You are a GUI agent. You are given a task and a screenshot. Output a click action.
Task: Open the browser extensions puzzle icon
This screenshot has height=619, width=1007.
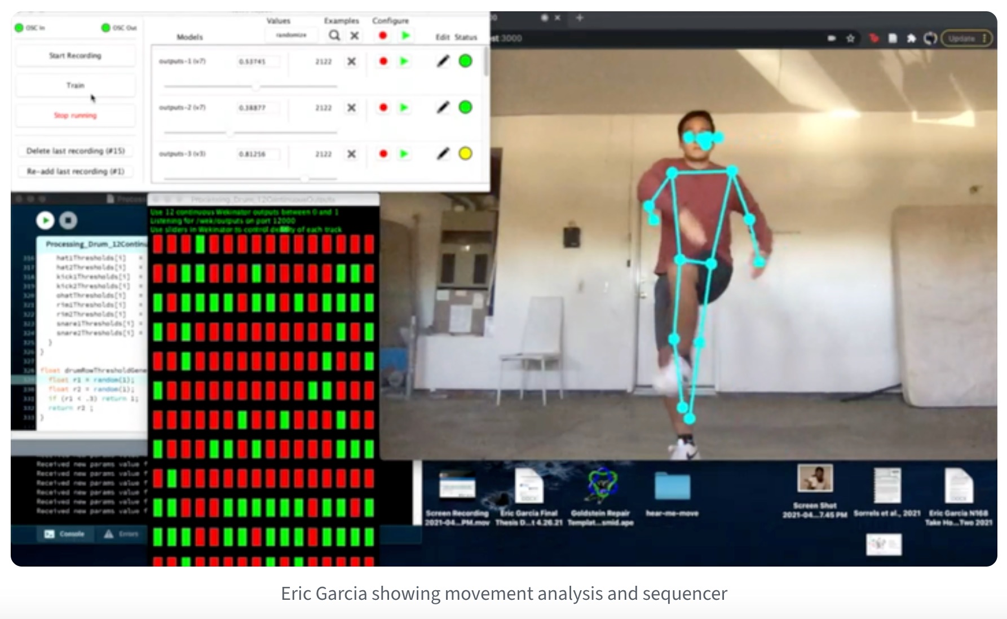tap(911, 38)
